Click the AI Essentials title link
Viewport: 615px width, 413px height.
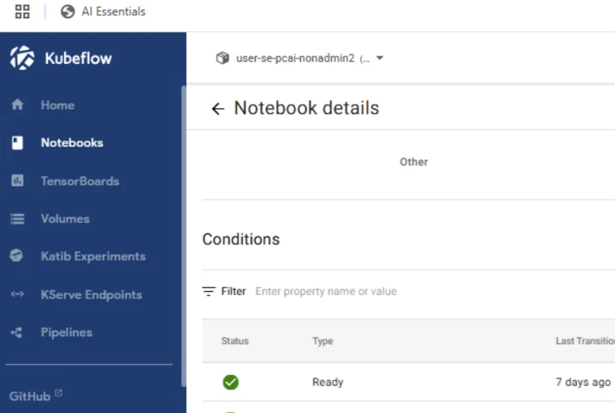coord(114,11)
